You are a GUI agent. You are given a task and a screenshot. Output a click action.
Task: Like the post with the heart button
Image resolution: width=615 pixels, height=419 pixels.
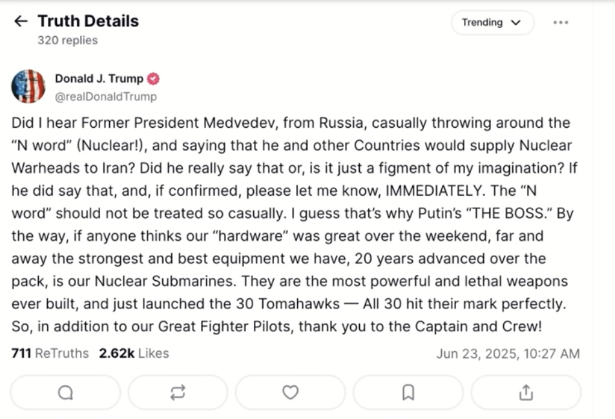(x=291, y=393)
